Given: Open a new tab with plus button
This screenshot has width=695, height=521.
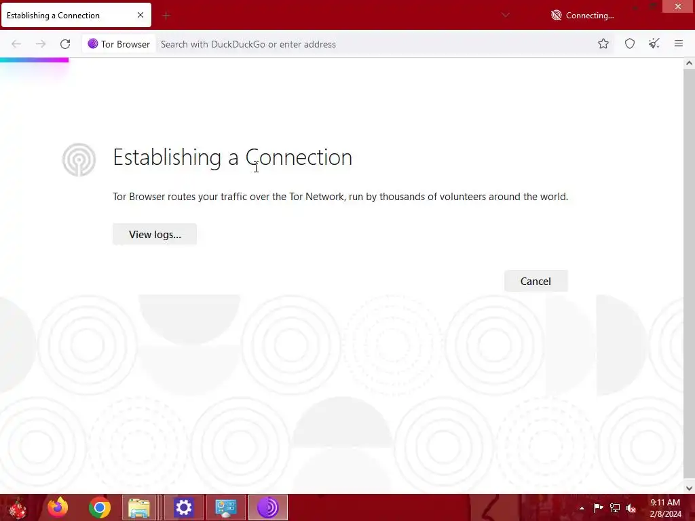Looking at the screenshot, I should click(166, 16).
